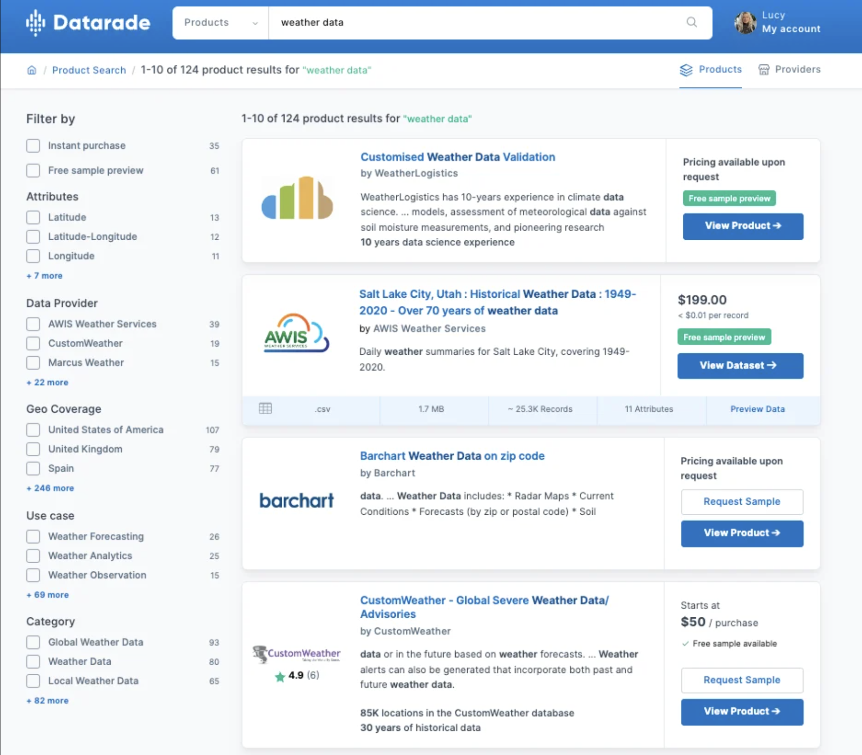Screen dimensions: 862x755
Task: Expand the Geo Coverage list with 246 more
Action: coord(50,488)
